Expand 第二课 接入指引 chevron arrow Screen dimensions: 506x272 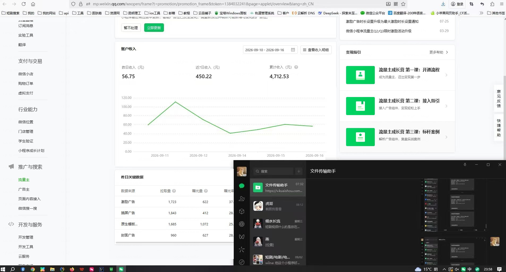tap(447, 106)
